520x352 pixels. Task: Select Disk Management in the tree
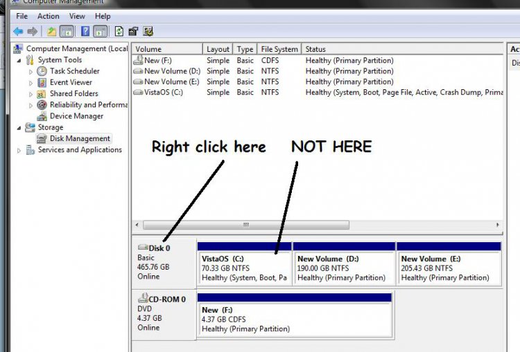(80, 138)
